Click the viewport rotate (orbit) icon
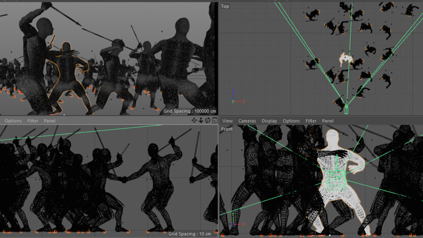The image size is (423, 238). (208, 121)
